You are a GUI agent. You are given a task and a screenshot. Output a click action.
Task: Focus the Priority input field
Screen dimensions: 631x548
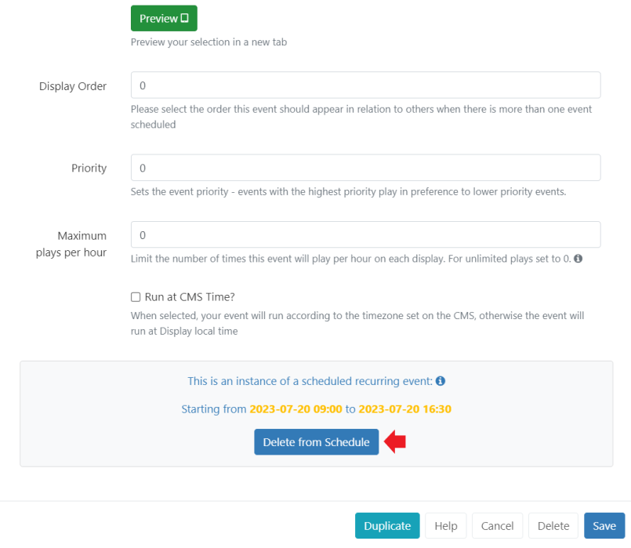click(x=365, y=168)
